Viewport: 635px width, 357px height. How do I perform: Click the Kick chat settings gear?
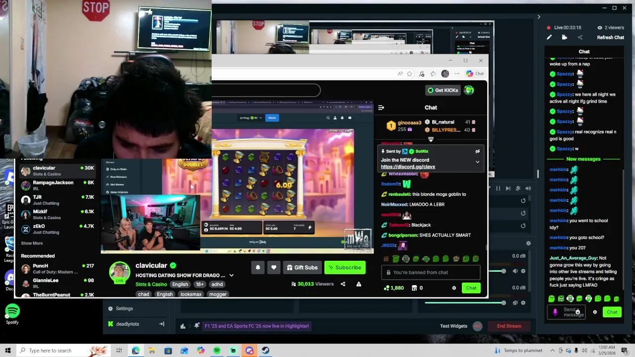(x=454, y=288)
